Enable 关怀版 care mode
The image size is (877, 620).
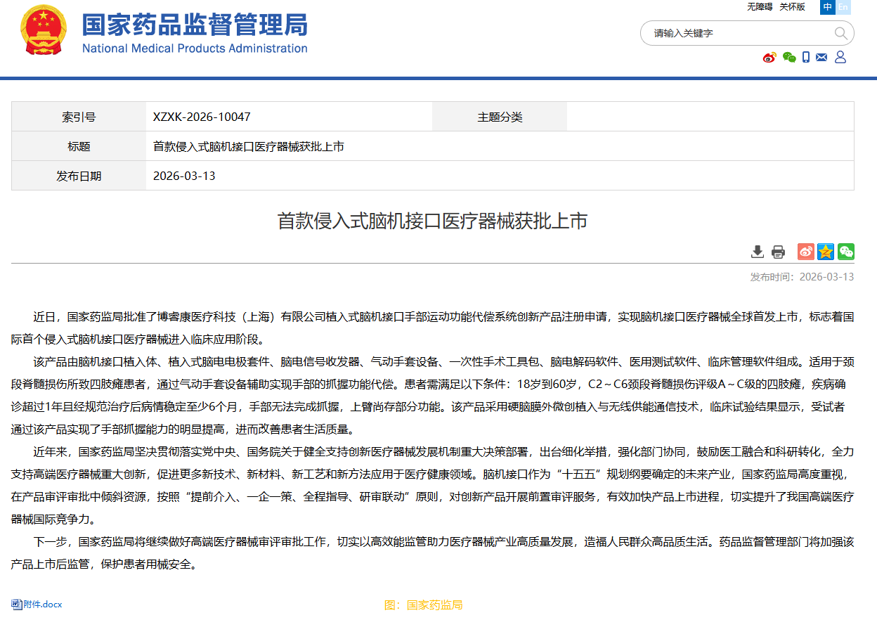click(792, 7)
